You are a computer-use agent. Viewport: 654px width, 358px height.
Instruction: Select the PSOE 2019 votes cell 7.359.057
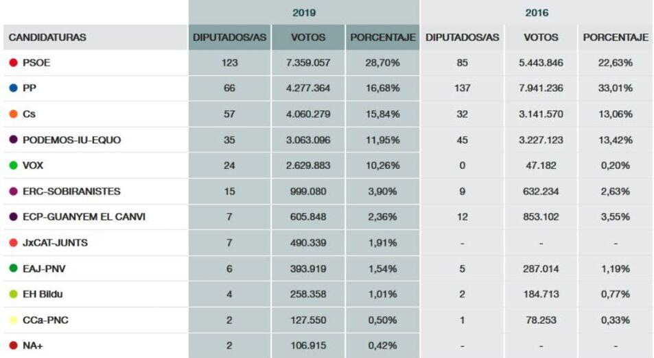coord(308,63)
